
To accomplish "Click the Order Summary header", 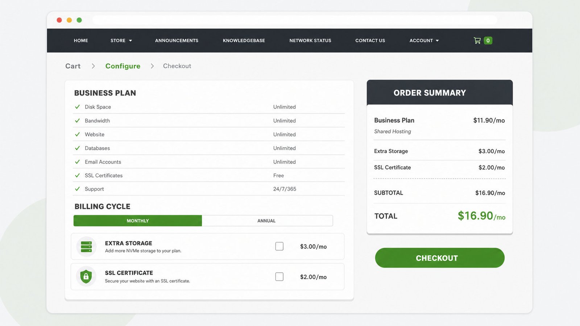I will coord(440,92).
